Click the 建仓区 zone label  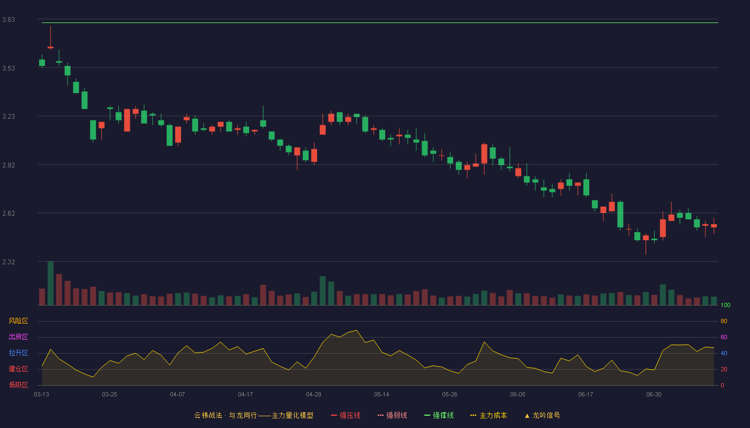tap(19, 369)
